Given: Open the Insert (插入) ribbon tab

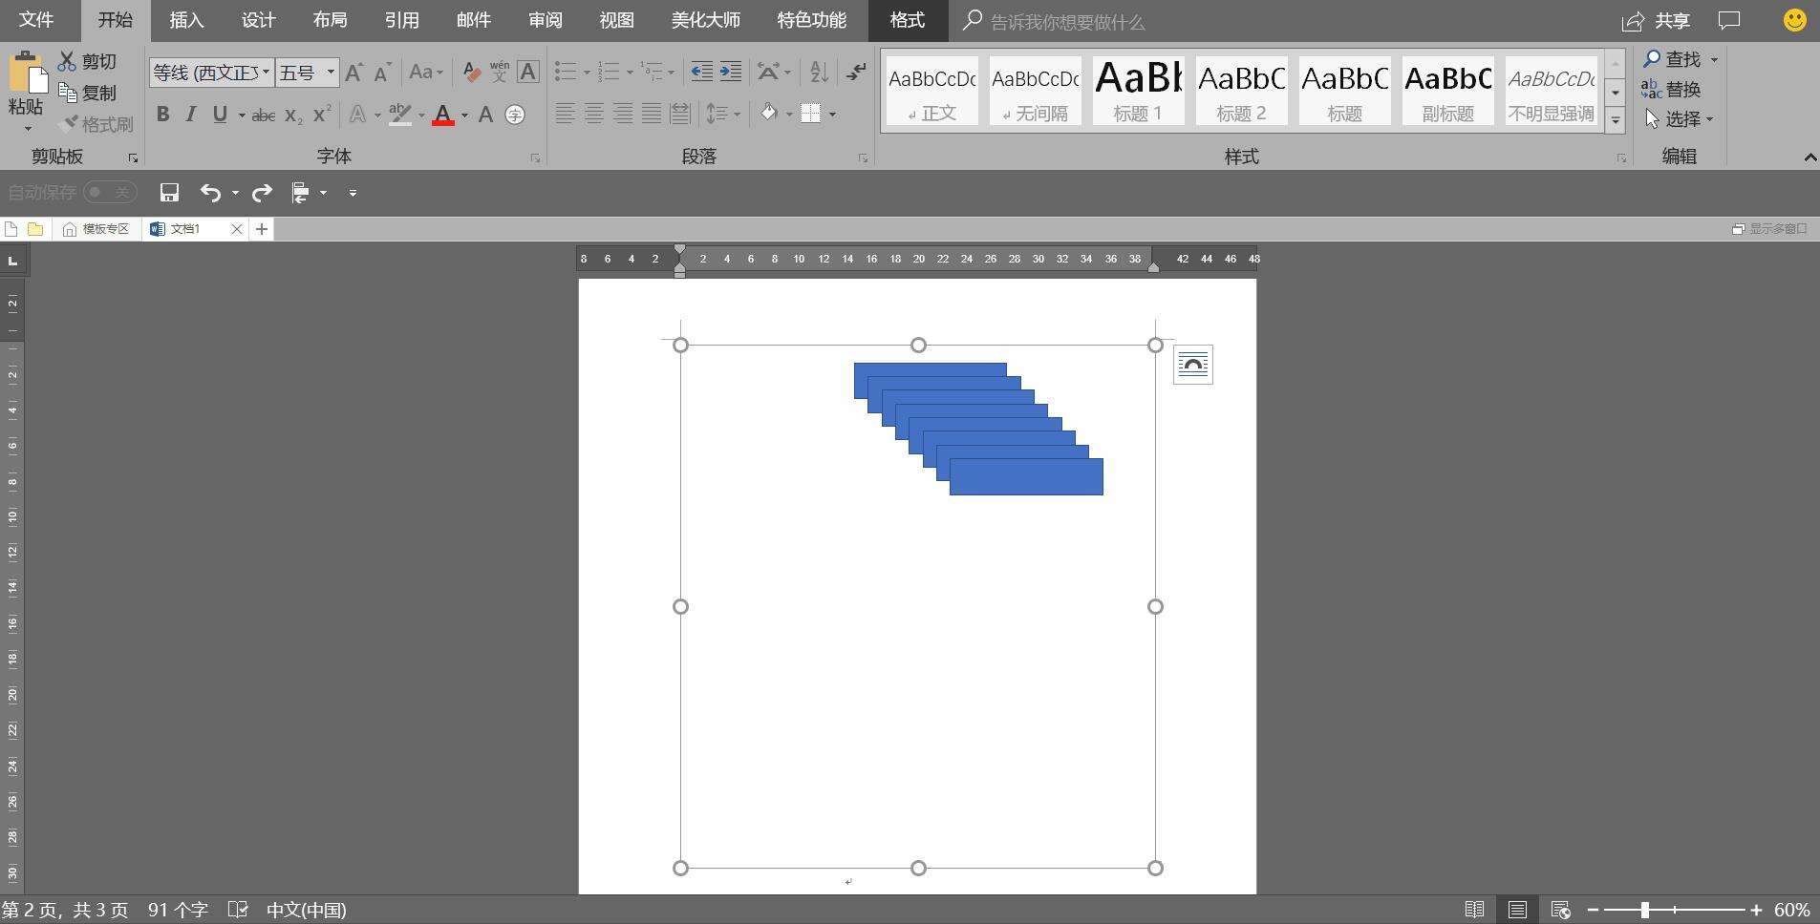Looking at the screenshot, I should point(186,20).
